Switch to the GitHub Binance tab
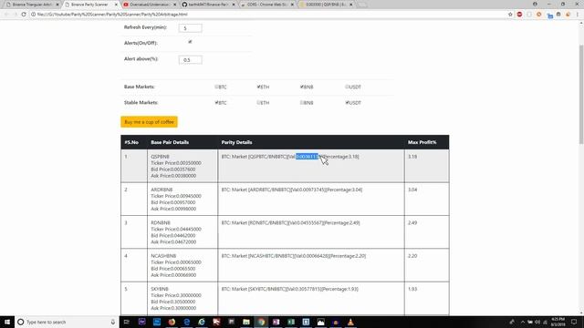Image resolution: width=584 pixels, height=328 pixels. 208,5
